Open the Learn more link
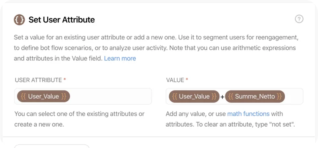This screenshot has height=148, width=318. 120,59
